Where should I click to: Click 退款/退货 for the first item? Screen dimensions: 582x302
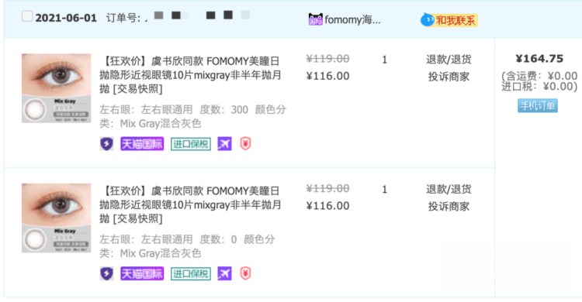(x=449, y=60)
